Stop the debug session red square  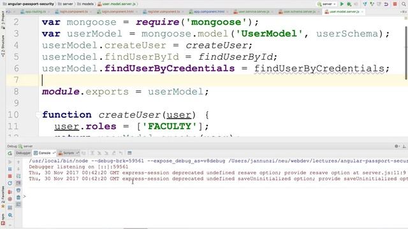tap(10, 176)
